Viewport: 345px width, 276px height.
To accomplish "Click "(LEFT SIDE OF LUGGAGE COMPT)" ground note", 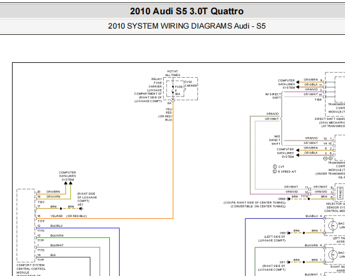I will 272,238.
